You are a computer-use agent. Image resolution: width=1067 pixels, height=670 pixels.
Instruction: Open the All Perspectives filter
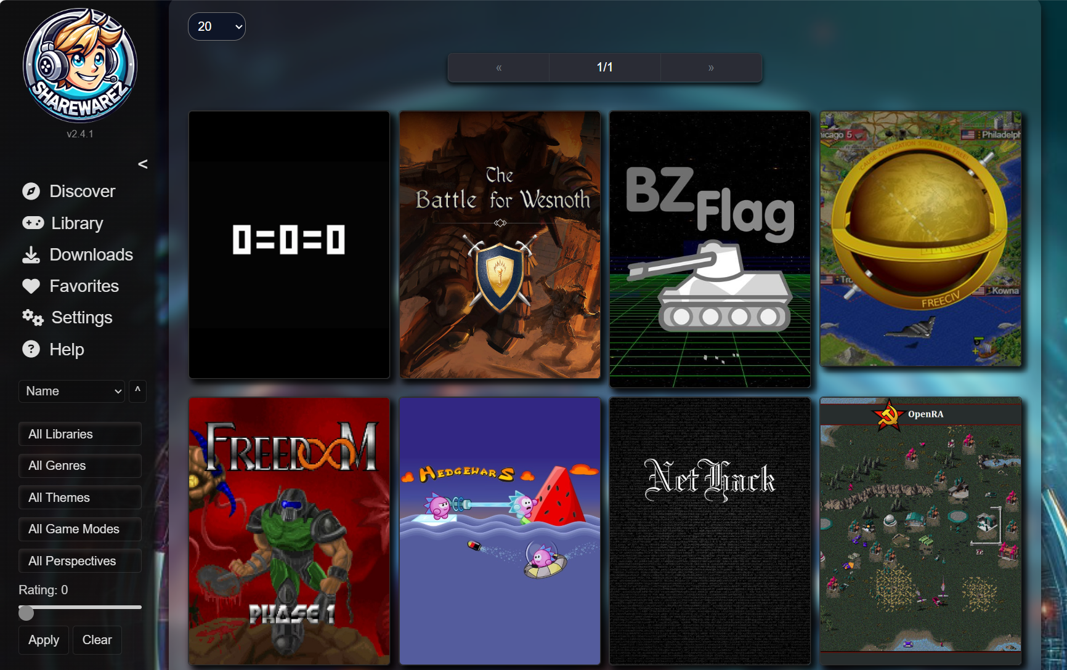[80, 561]
